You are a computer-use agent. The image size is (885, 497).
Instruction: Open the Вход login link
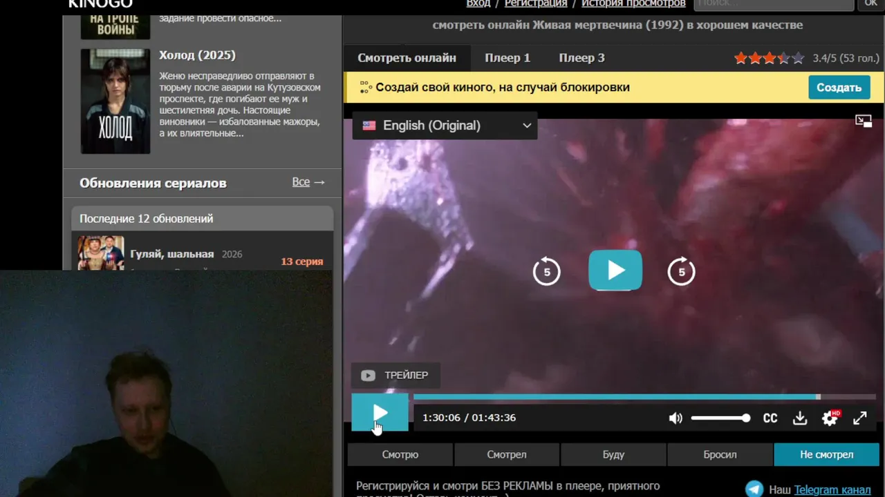tap(478, 3)
